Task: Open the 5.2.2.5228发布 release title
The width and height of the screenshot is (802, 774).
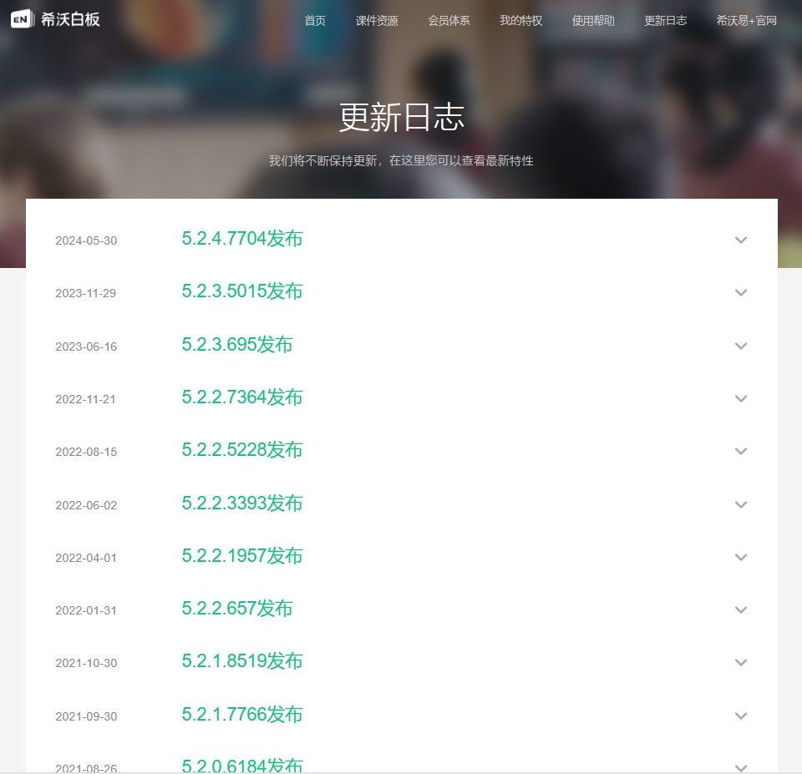Action: 242,450
